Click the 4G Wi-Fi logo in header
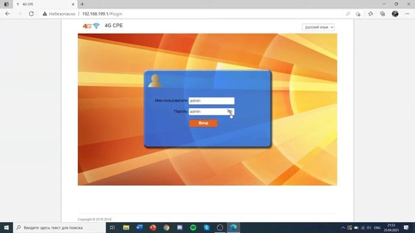The width and height of the screenshot is (415, 233). (91, 26)
